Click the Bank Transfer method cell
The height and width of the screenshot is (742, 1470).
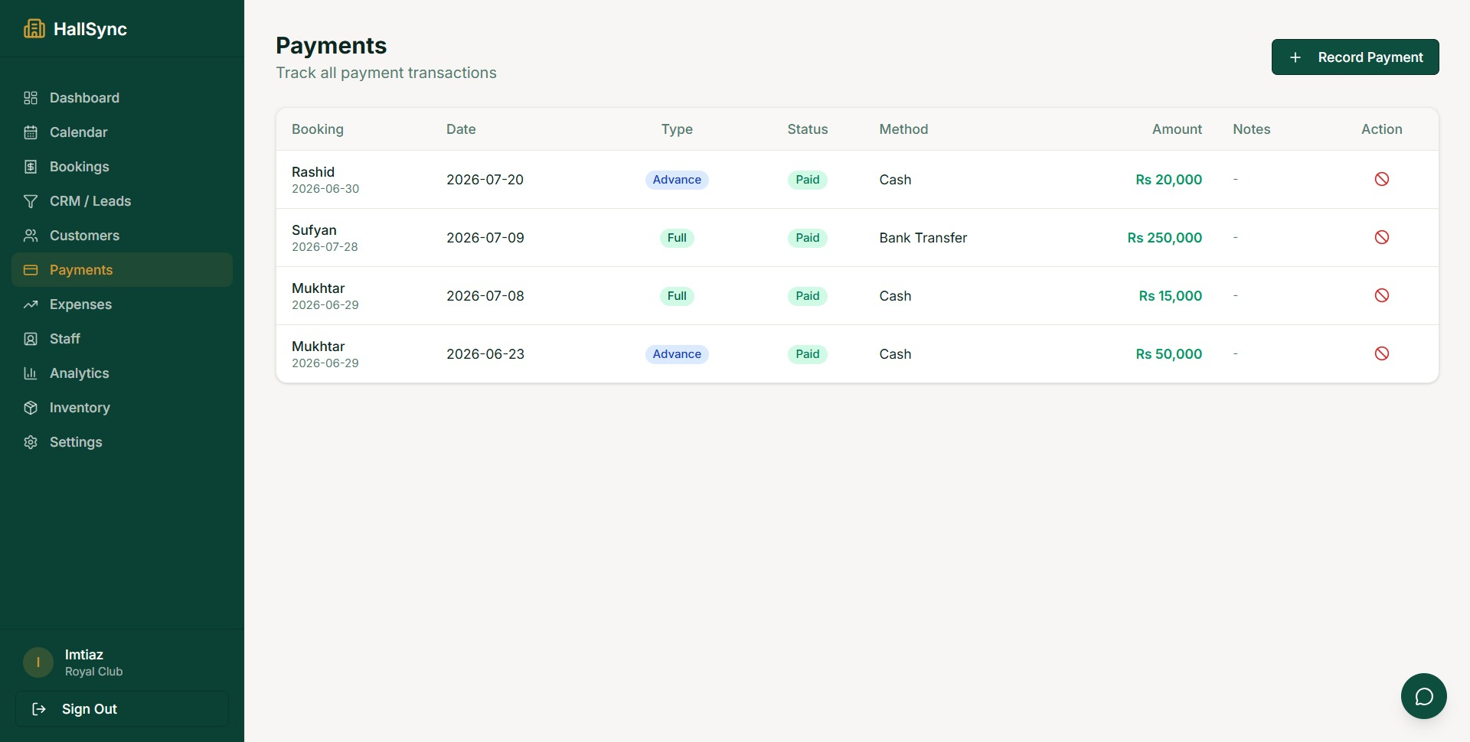click(x=923, y=238)
